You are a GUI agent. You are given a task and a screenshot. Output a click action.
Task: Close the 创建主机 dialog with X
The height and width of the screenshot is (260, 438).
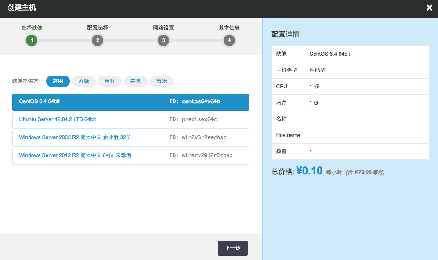[x=429, y=7]
